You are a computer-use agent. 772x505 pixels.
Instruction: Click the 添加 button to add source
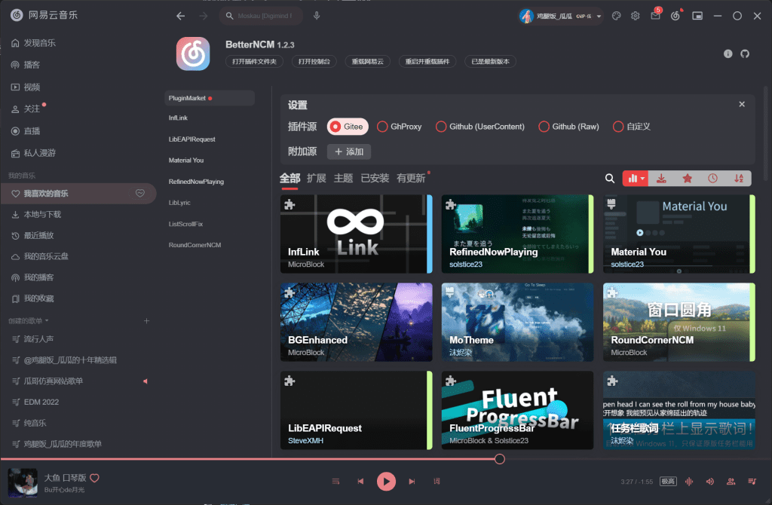(x=348, y=151)
